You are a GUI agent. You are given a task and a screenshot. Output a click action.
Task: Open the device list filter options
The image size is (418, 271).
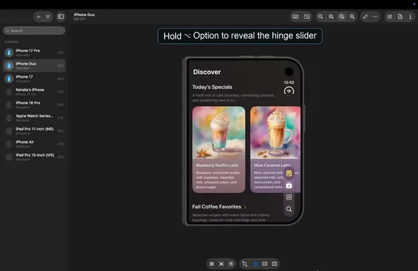pos(48,17)
